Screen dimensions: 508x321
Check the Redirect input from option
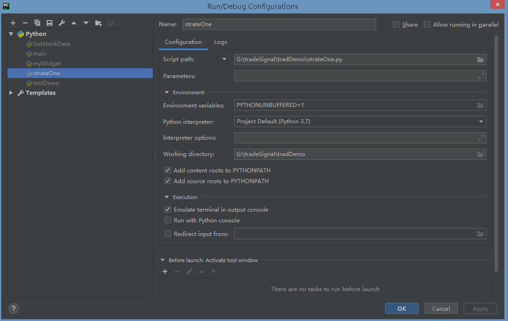point(167,234)
